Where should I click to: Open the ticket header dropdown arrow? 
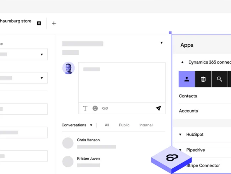coord(161,43)
